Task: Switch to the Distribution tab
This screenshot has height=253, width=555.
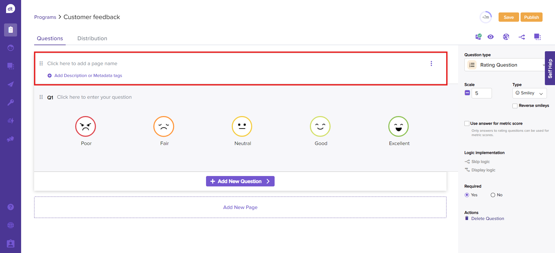Action: coord(92,38)
